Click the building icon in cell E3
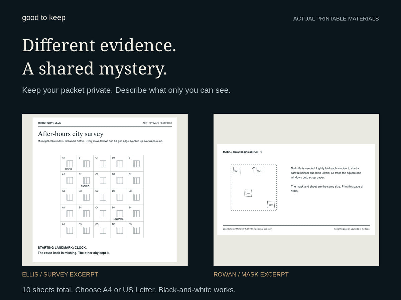Image resolution: width=401 pixels, height=300 pixels. pos(136,197)
